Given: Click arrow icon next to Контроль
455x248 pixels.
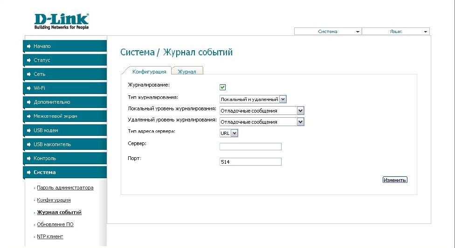Looking at the screenshot, I should click(x=29, y=158).
